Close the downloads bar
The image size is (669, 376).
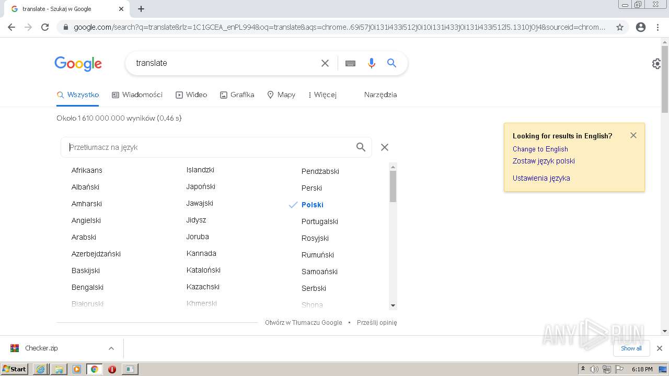point(660,348)
